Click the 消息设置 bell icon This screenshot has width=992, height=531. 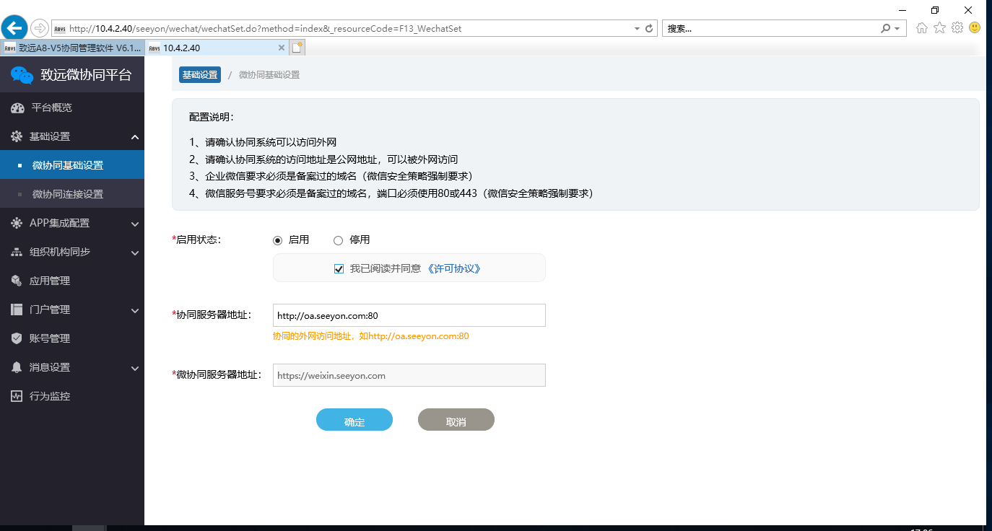click(x=17, y=367)
